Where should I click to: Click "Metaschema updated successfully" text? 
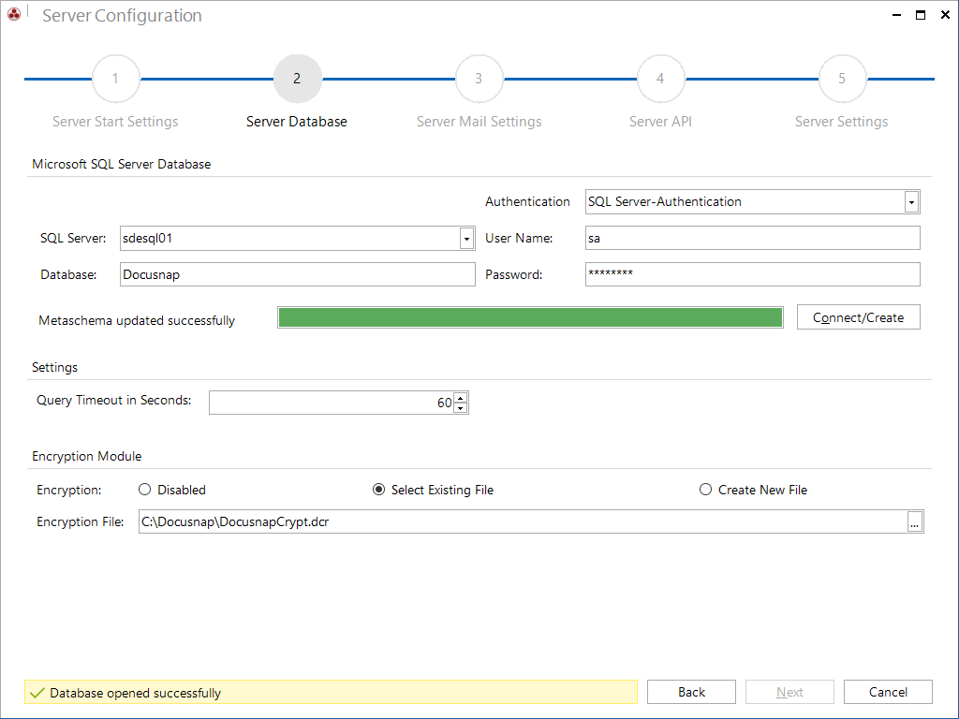(137, 320)
